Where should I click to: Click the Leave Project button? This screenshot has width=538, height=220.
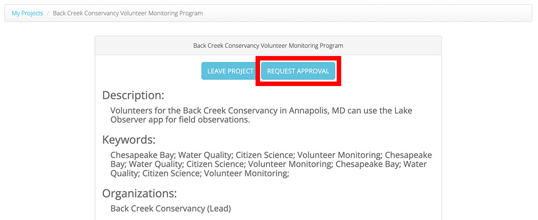[x=230, y=71]
